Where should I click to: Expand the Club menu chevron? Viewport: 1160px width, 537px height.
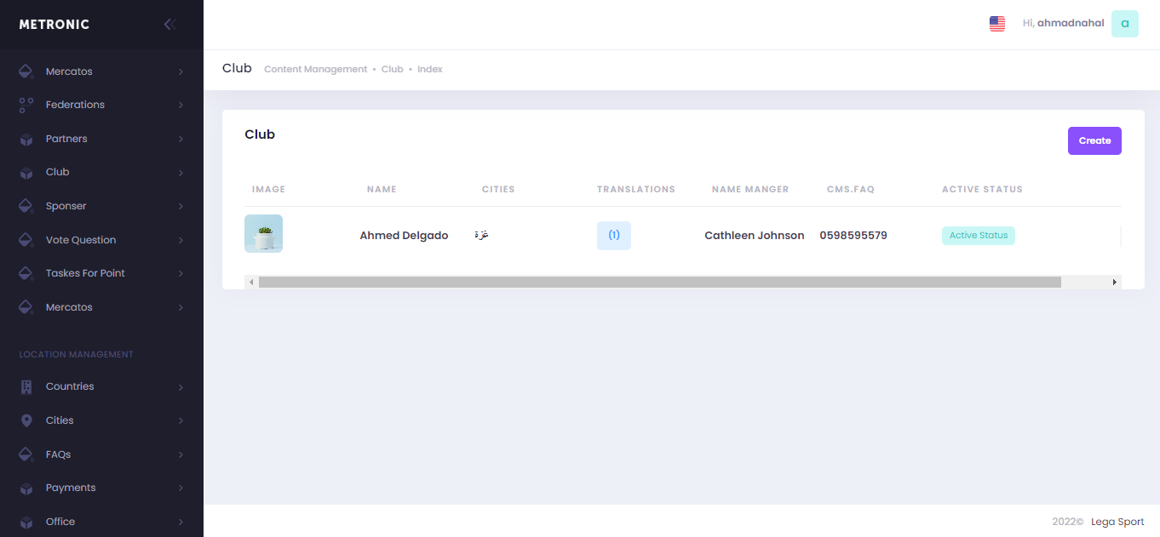(181, 173)
